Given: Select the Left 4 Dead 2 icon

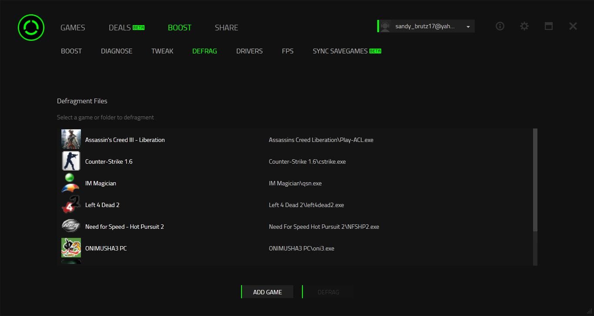Looking at the screenshot, I should 71,204.
